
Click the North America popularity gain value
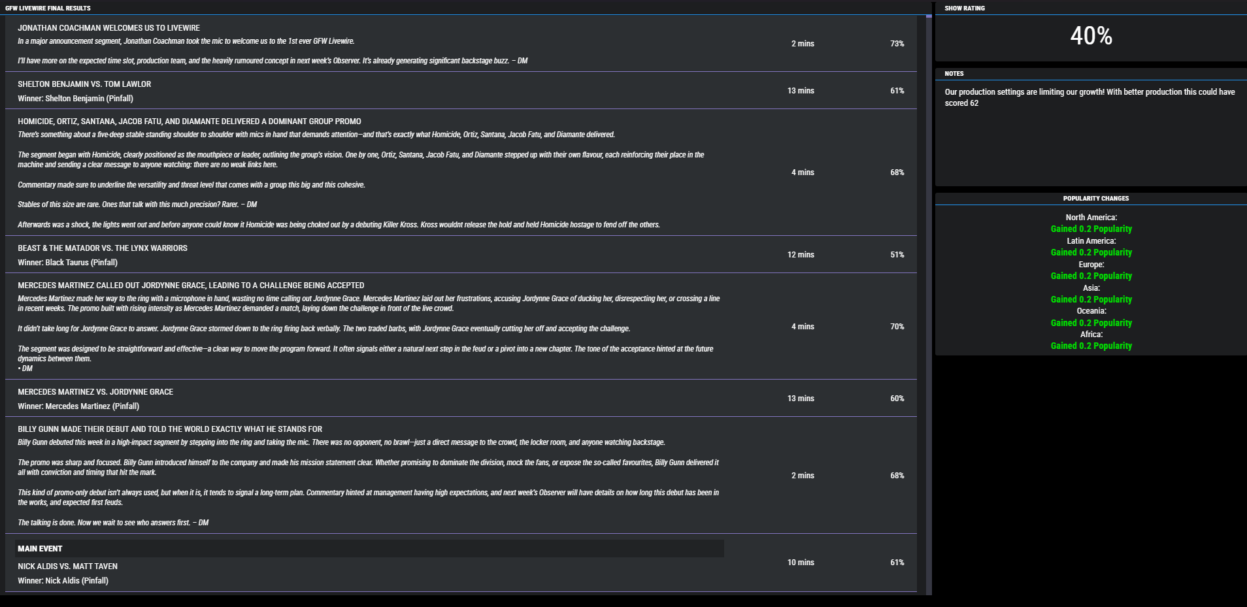1091,229
